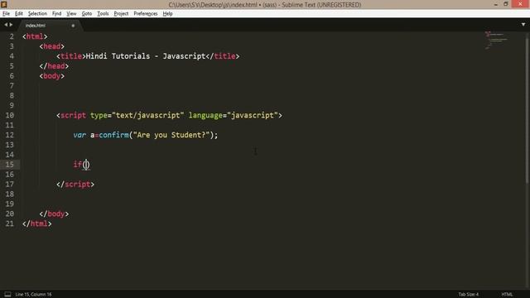Click the if keyword on line 15
530x298 pixels.
(x=78, y=164)
